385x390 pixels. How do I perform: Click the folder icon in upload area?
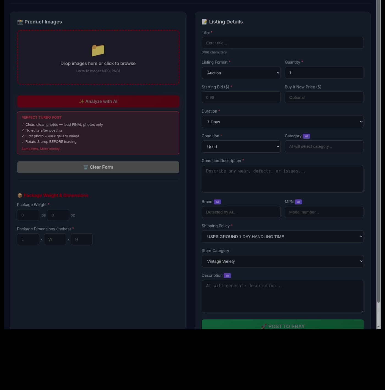[x=98, y=51]
